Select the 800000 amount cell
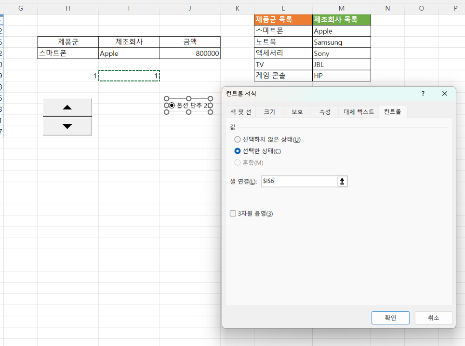Screen dimensions: 465x346 pos(190,53)
